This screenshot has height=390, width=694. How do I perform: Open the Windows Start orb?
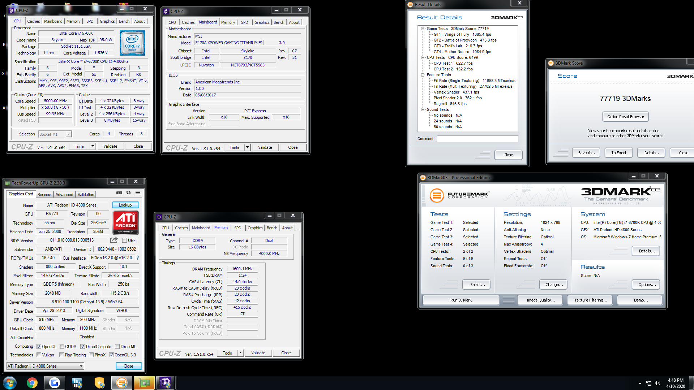pyautogui.click(x=10, y=383)
